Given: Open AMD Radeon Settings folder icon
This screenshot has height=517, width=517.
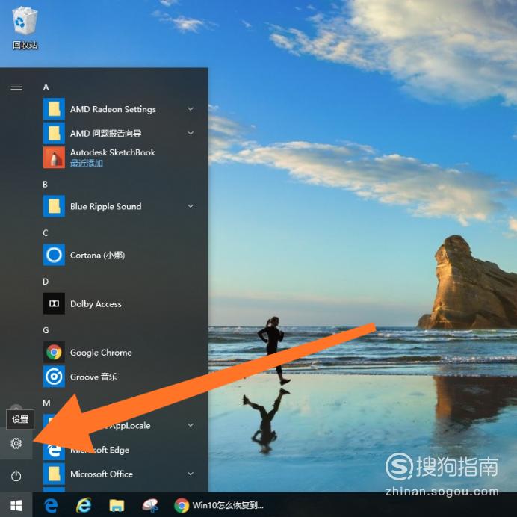Looking at the screenshot, I should (x=54, y=109).
